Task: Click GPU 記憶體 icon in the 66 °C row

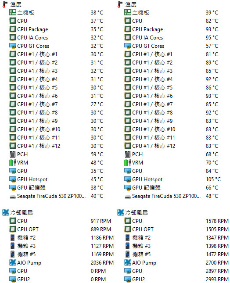Action: (128, 187)
